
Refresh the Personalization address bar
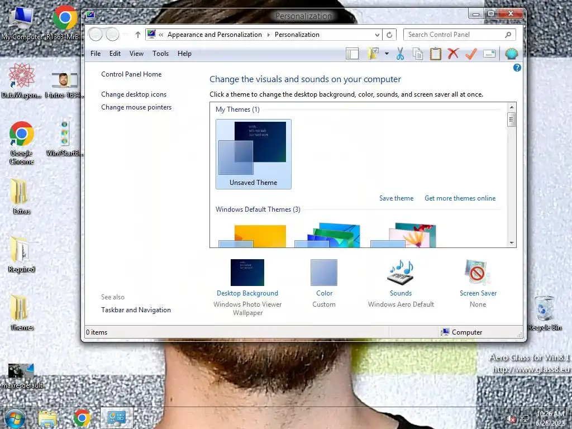(x=389, y=35)
